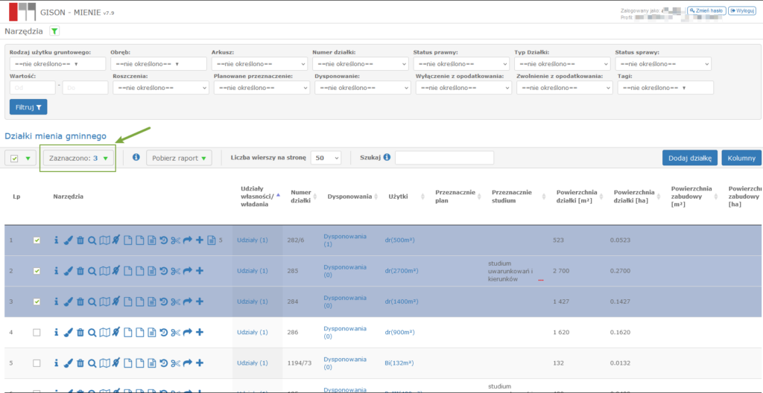The width and height of the screenshot is (763, 393).
Task: Click the brush icon in row 4
Action: pos(69,333)
